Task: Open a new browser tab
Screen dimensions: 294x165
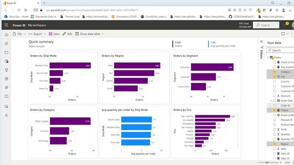Action: click(44, 3)
